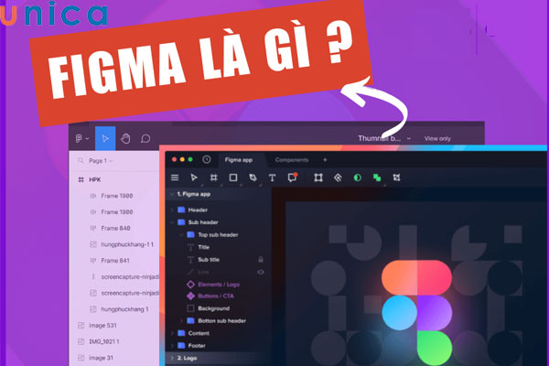
Task: Expand the Content layer group
Action: (x=172, y=333)
